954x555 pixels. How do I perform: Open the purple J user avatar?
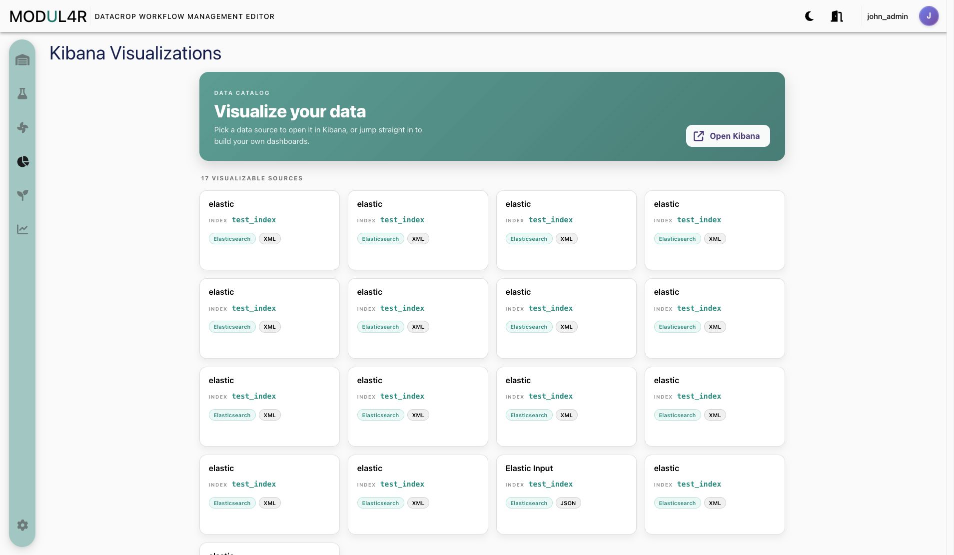(x=929, y=16)
